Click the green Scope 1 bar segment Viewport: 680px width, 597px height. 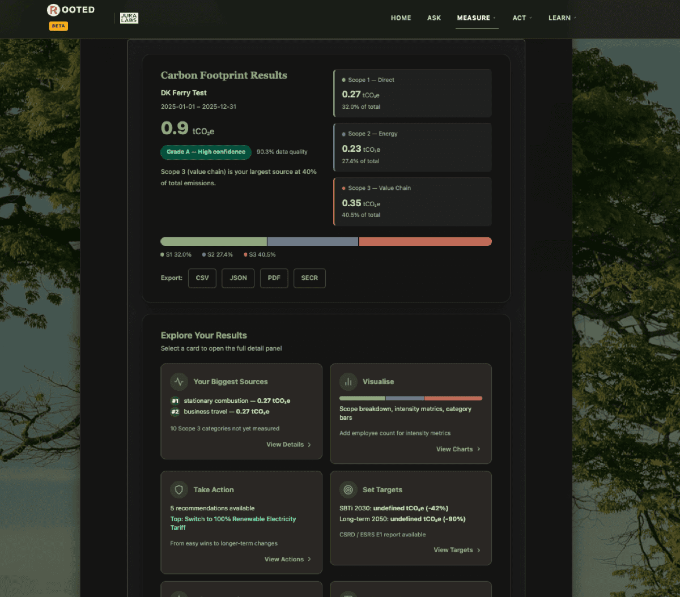click(x=212, y=241)
